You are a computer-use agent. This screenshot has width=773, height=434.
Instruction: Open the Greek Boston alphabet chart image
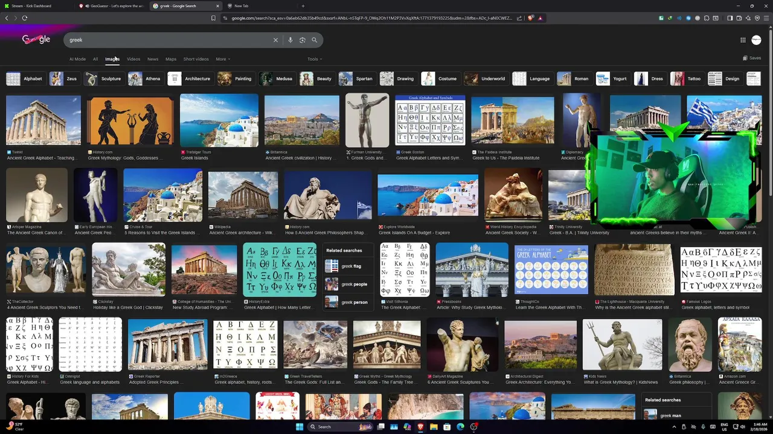coord(431,121)
